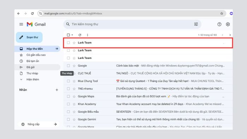Viewport: 247px width, 139px height.
Task: Star the Google Gemini email
Action: (x=74, y=120)
